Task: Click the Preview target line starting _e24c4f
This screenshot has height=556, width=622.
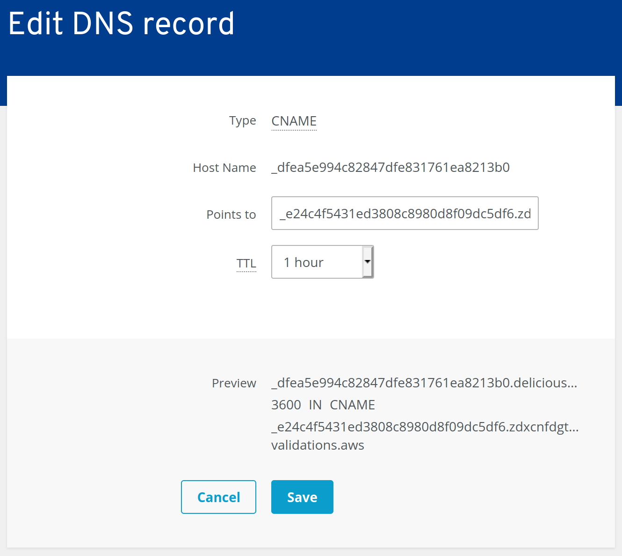Action: coord(425,427)
